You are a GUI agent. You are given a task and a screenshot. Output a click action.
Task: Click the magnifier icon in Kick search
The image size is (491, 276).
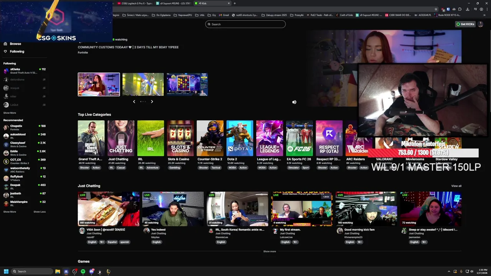pos(209,24)
